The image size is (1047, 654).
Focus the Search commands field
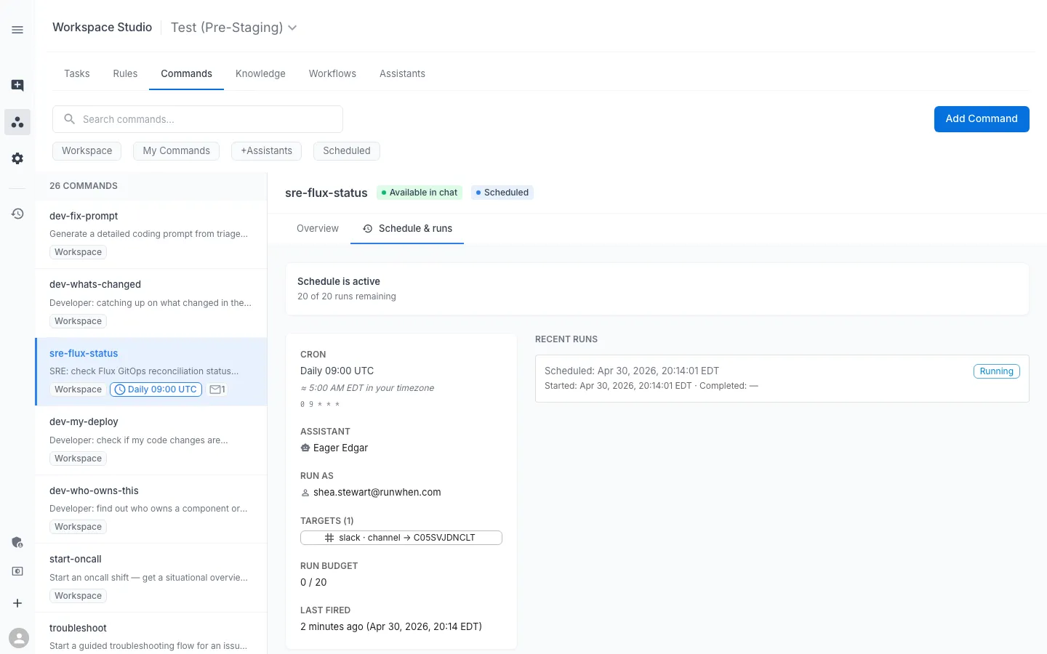tap(198, 119)
